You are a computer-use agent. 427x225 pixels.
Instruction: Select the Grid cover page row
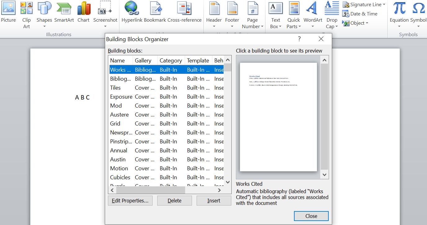click(167, 124)
